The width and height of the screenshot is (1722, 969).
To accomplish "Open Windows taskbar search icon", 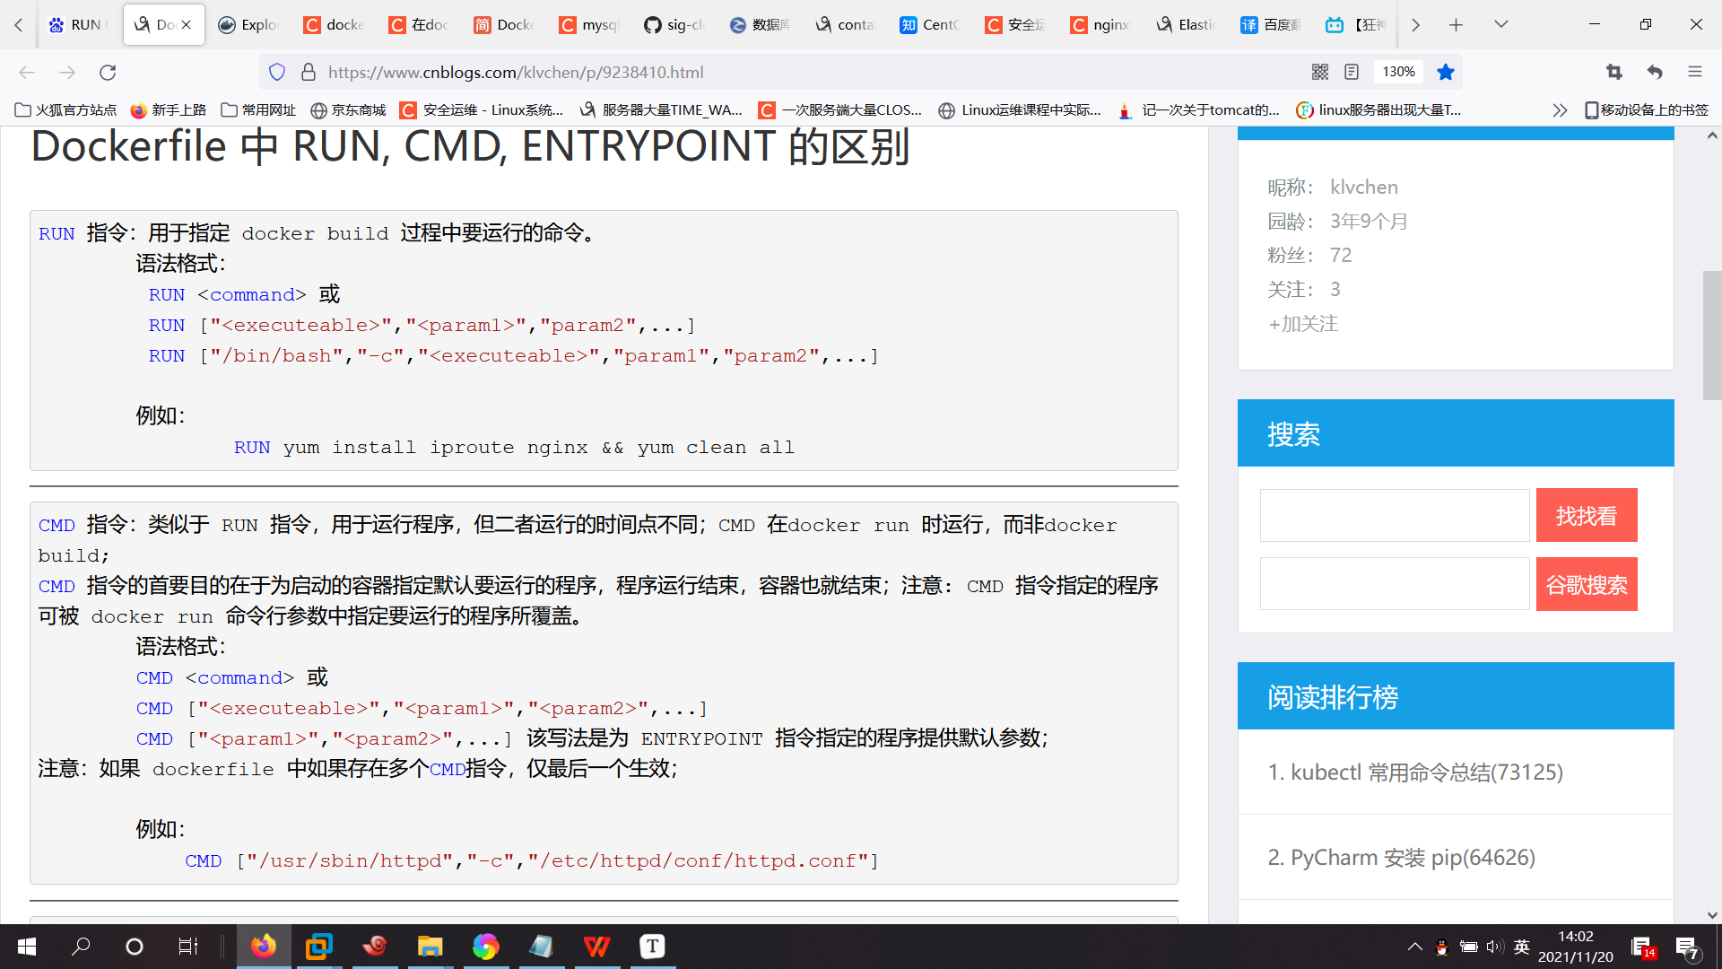I will 81,946.
